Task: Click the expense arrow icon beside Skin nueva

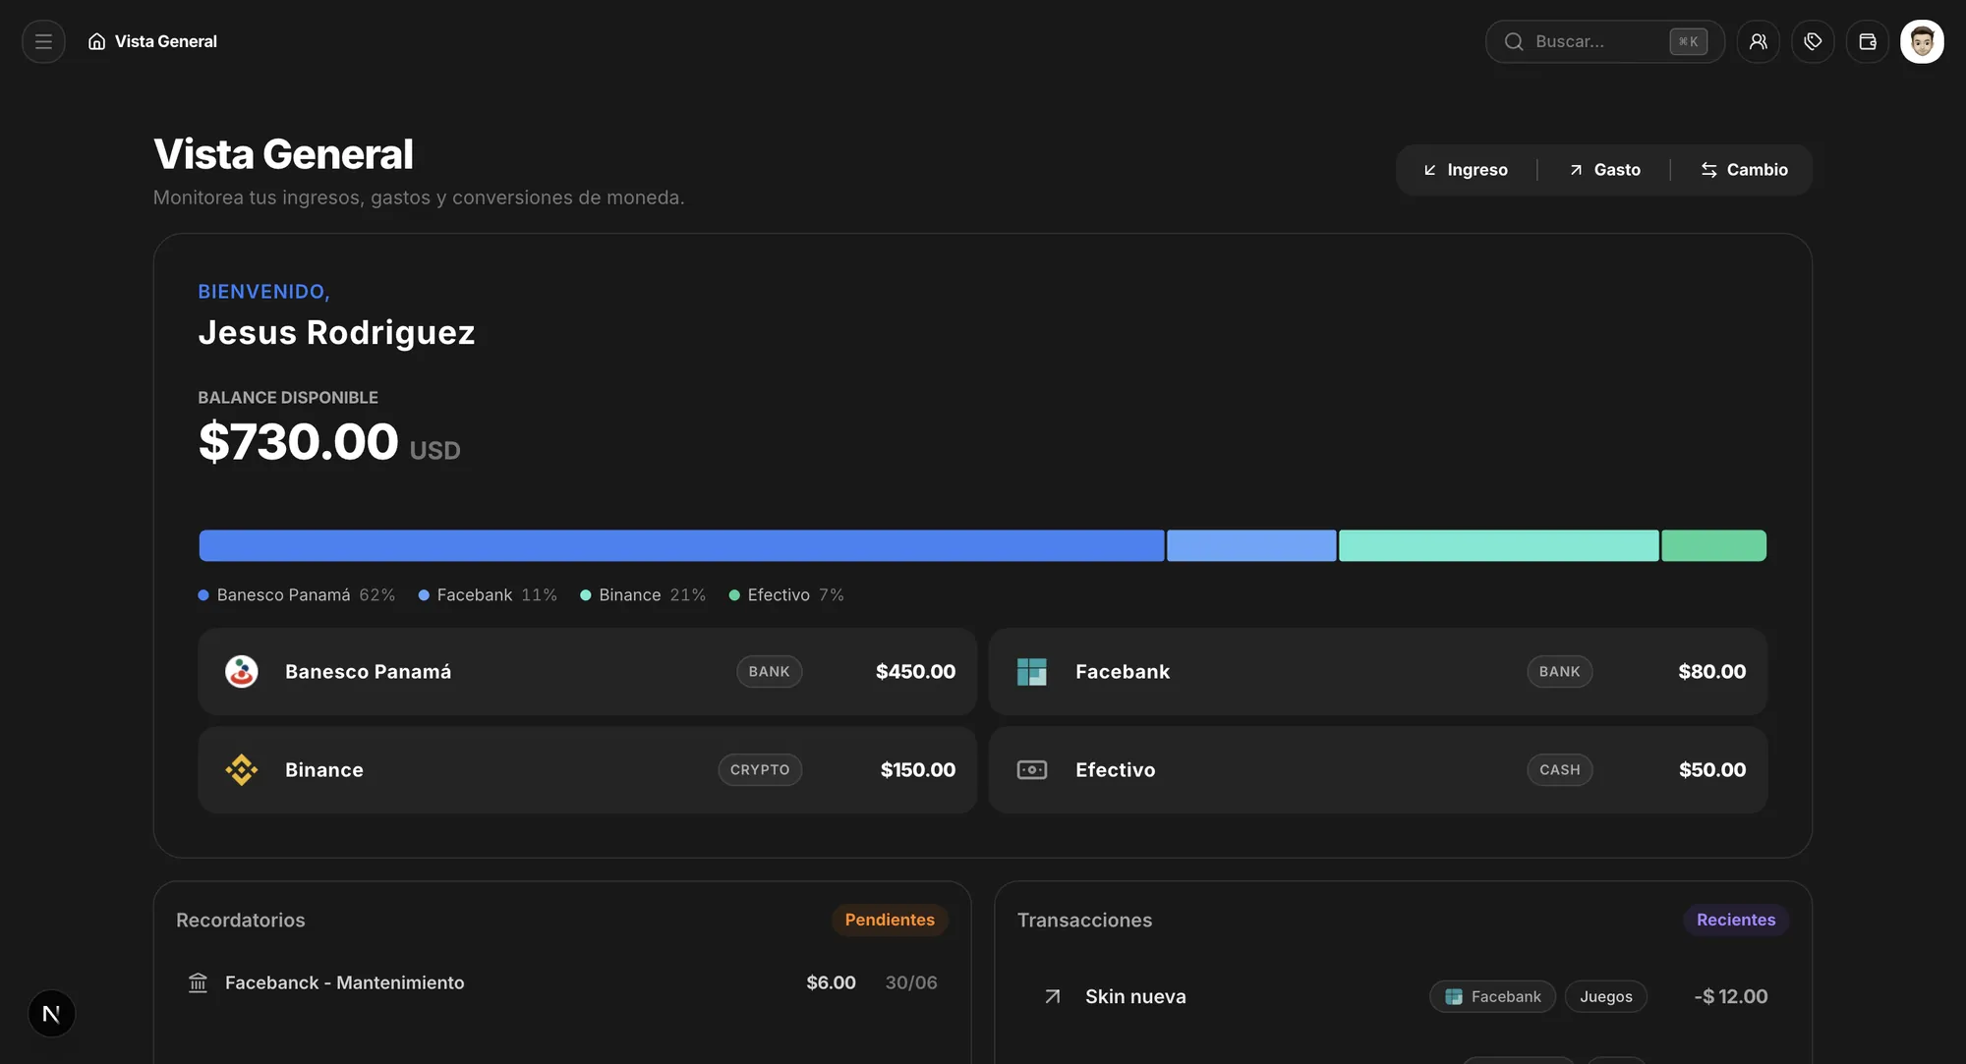Action: click(x=1052, y=996)
